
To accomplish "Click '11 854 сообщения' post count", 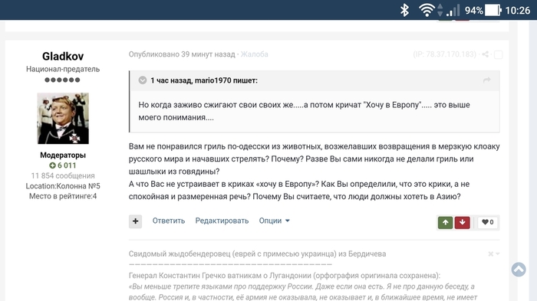I will [x=63, y=176].
